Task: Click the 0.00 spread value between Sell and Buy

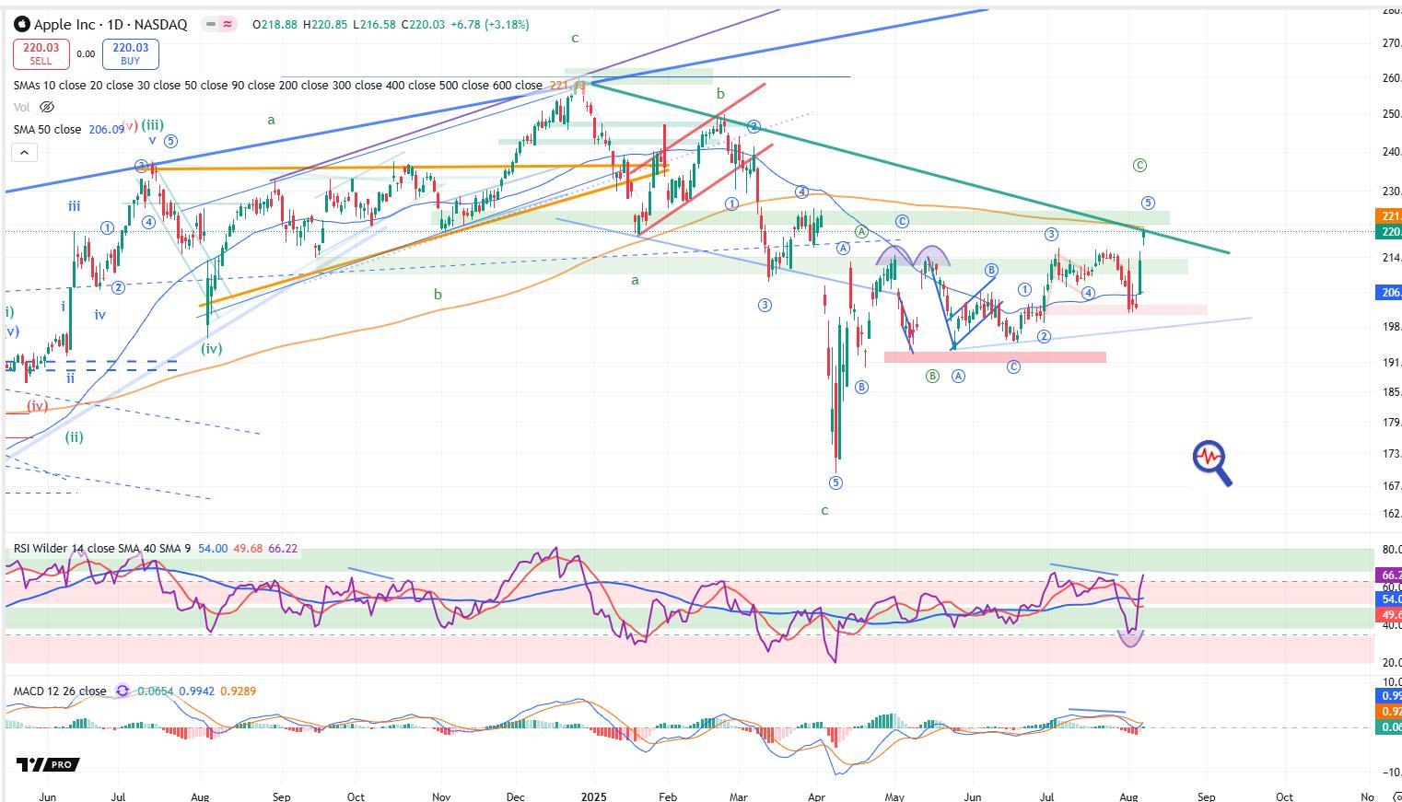Action: 86,54
